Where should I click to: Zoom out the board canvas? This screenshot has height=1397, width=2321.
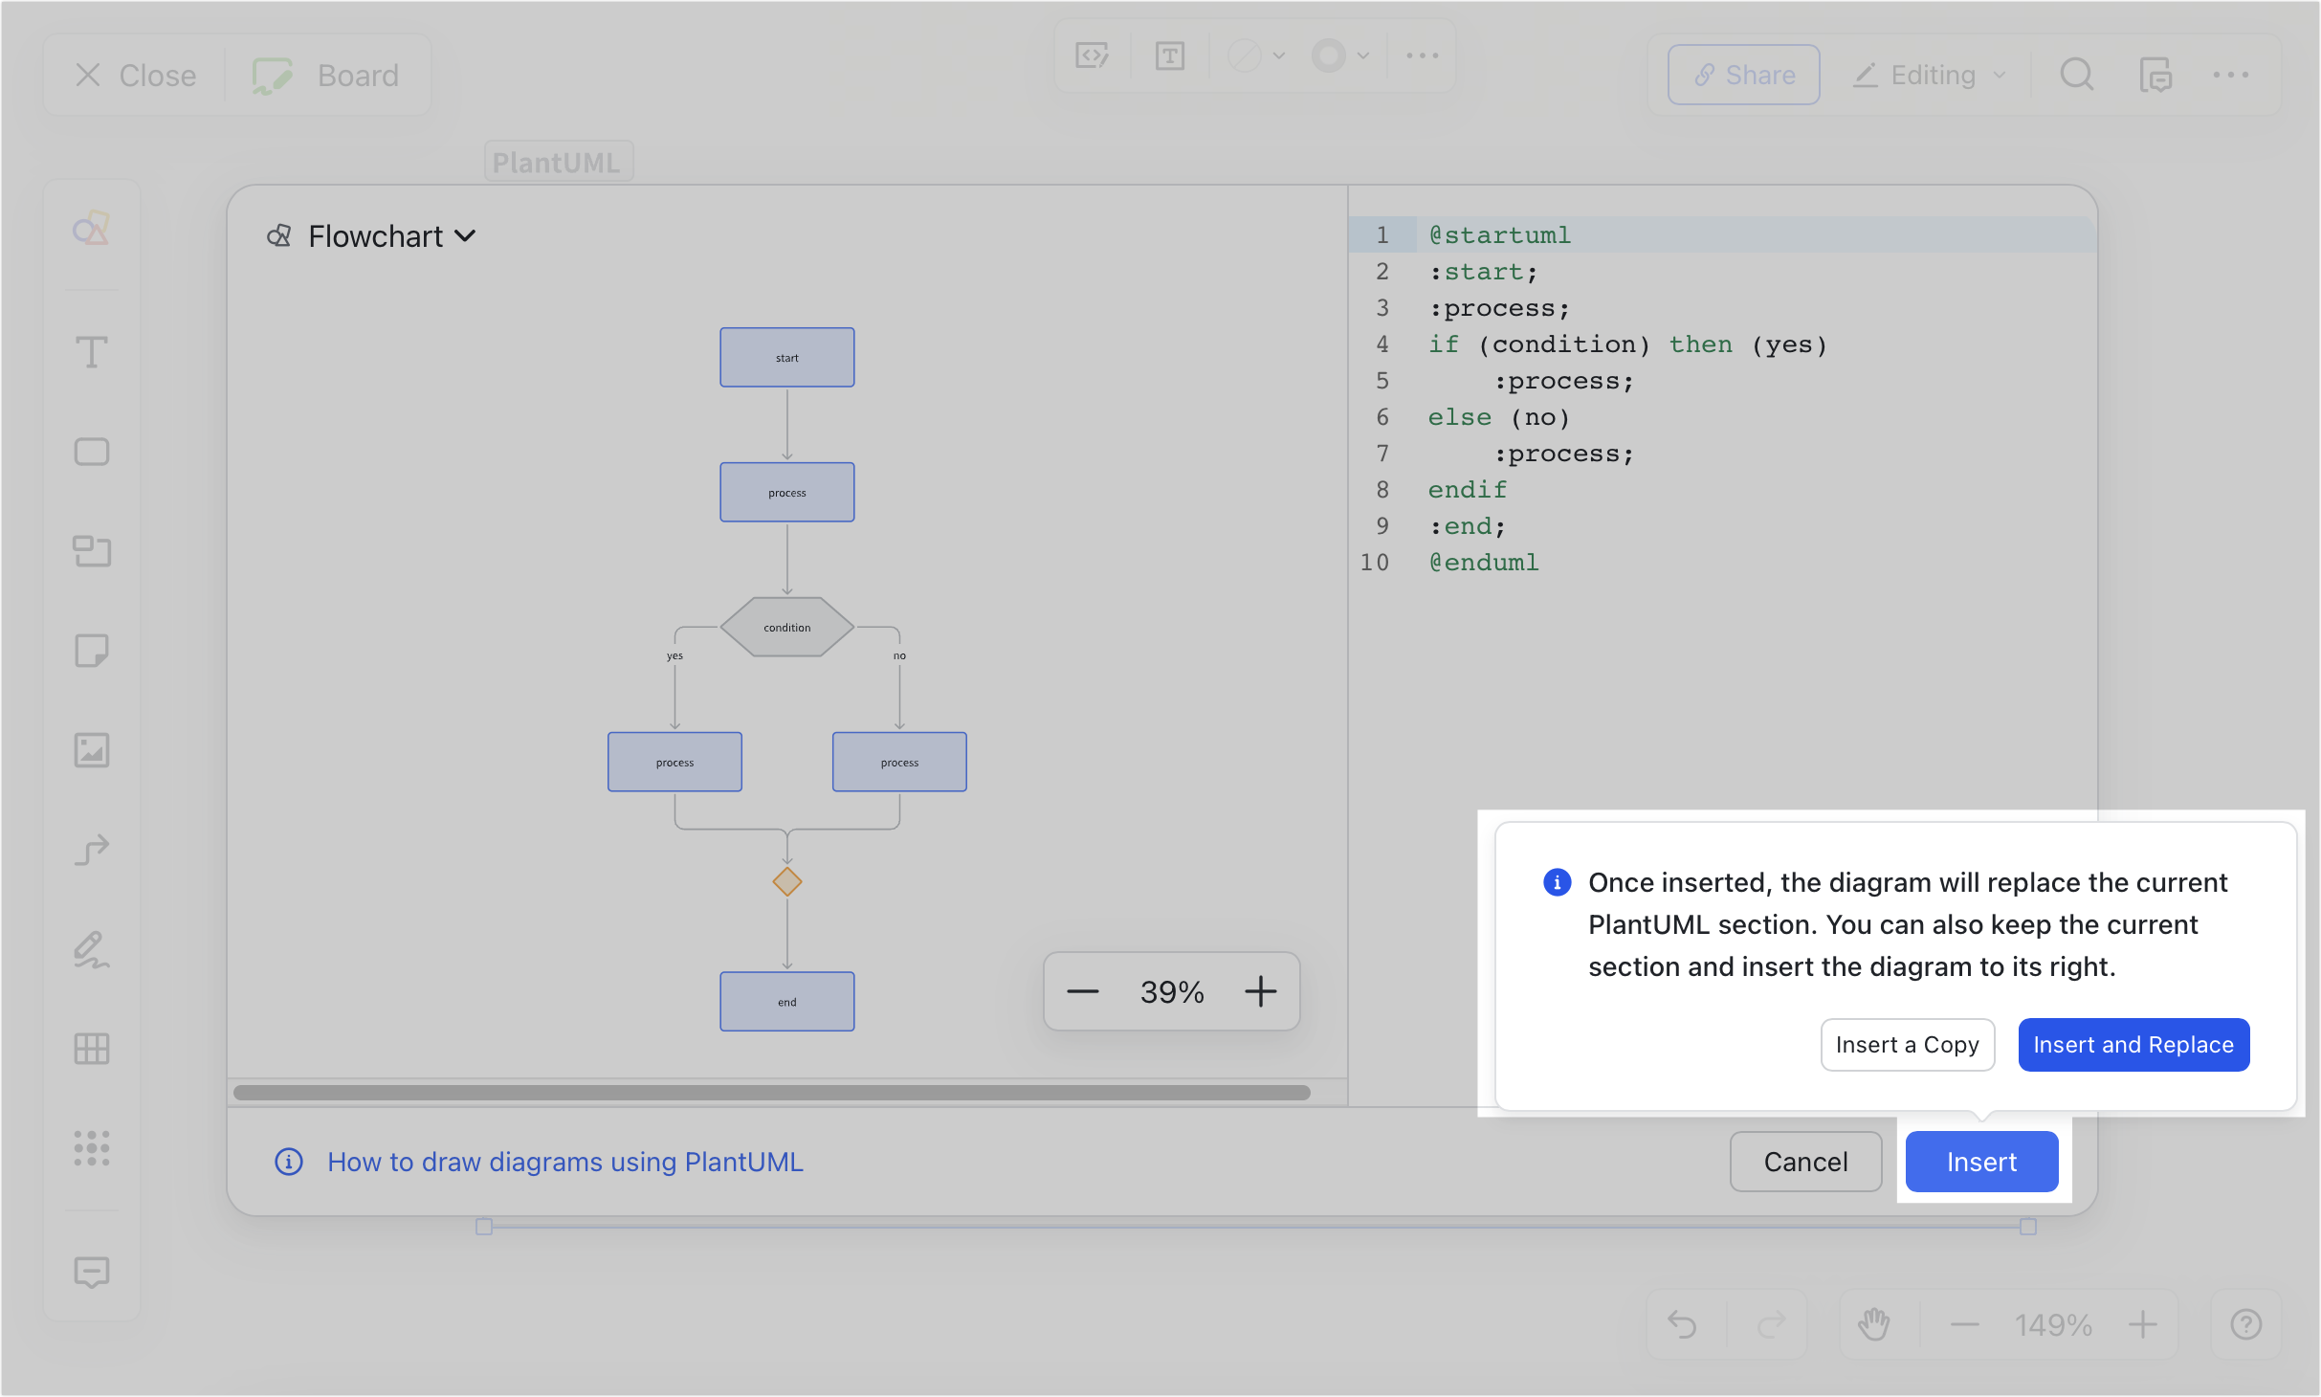(x=1964, y=1324)
